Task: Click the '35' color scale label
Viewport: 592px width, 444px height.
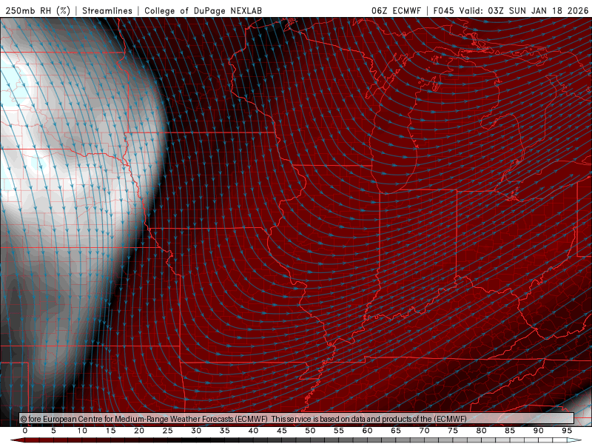Action: (225, 431)
